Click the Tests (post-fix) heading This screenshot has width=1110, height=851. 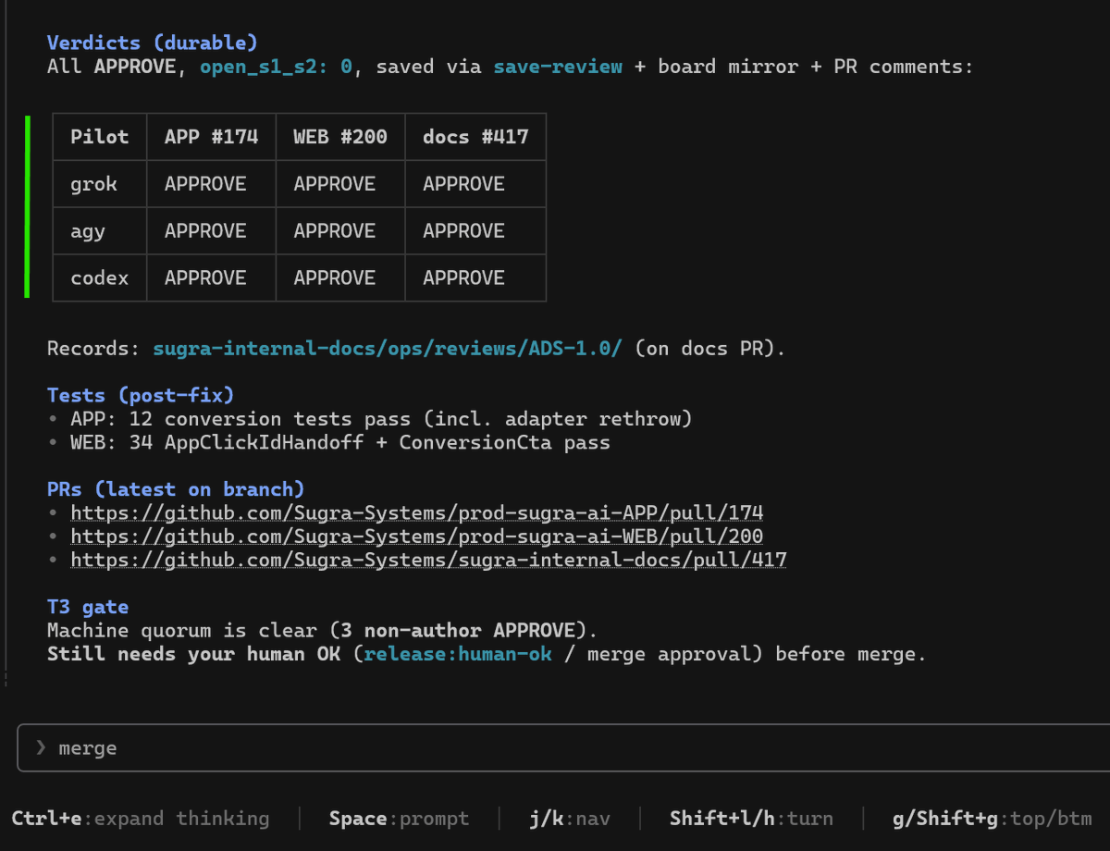[141, 396]
